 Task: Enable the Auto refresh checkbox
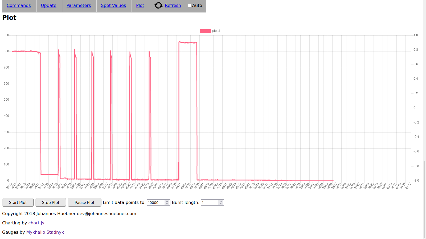coord(190,6)
